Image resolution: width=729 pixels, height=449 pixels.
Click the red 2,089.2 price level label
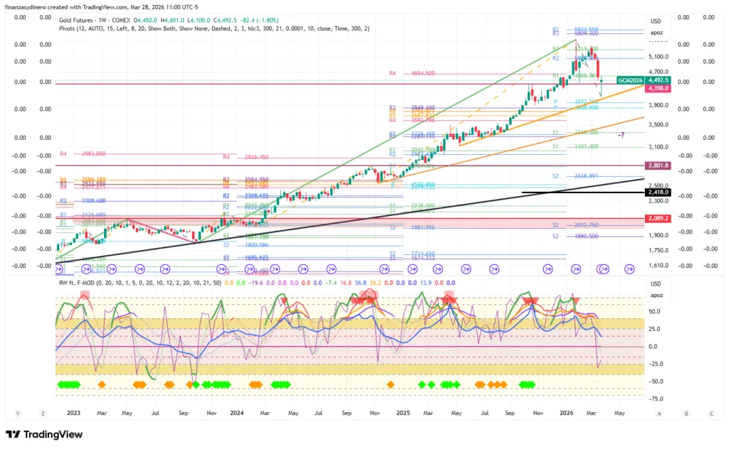655,219
